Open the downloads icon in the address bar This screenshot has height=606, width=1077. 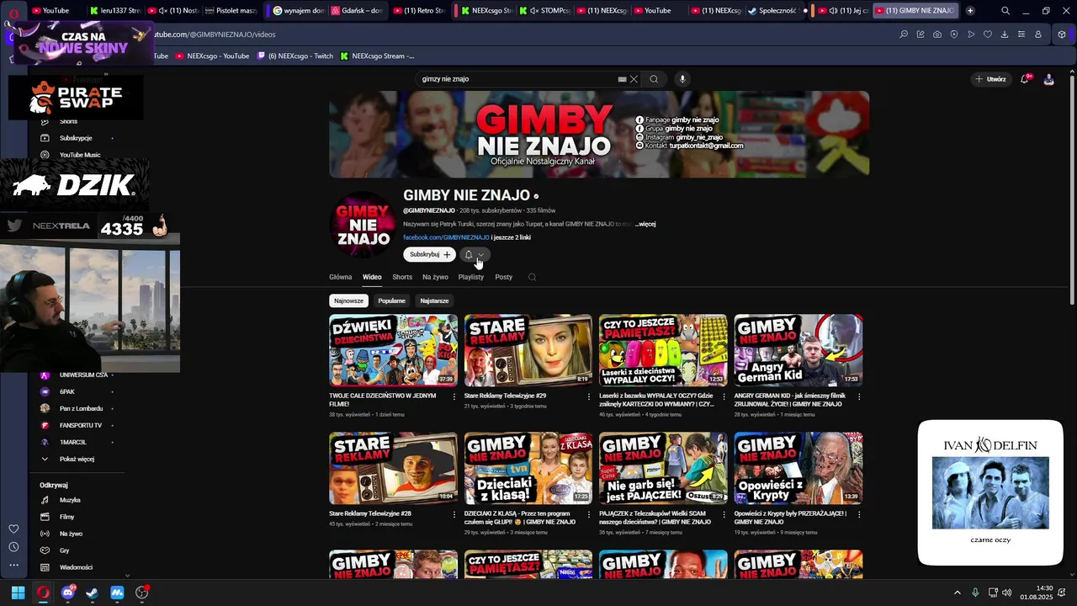click(1005, 35)
